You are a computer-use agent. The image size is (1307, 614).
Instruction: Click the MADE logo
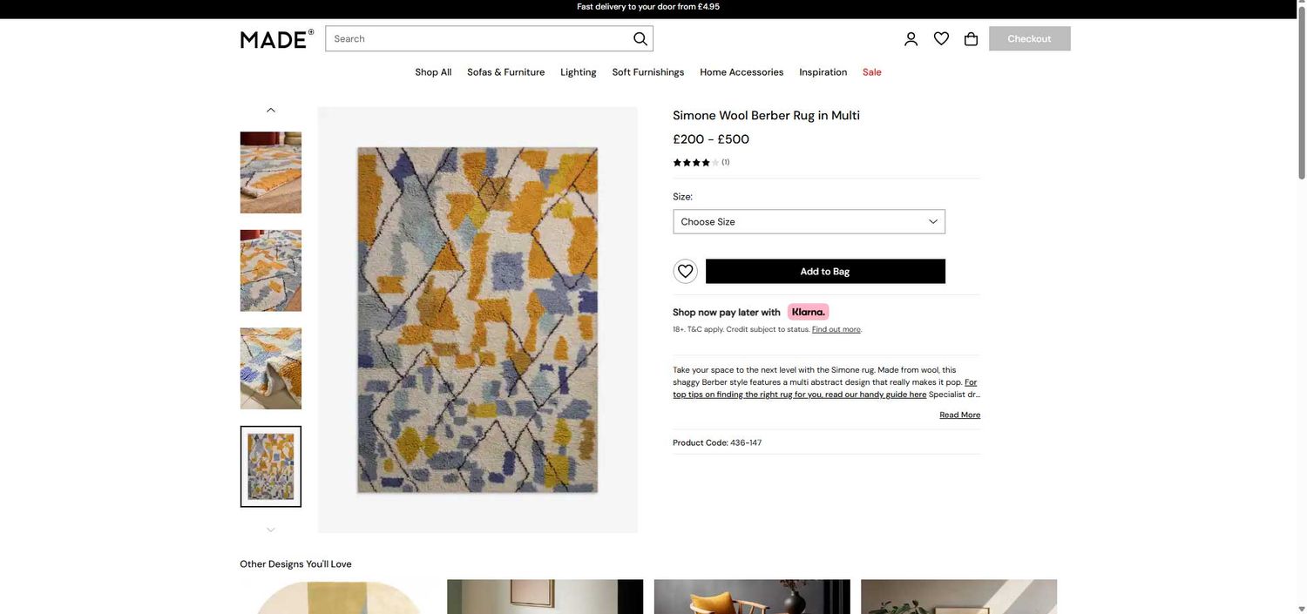pyautogui.click(x=277, y=39)
